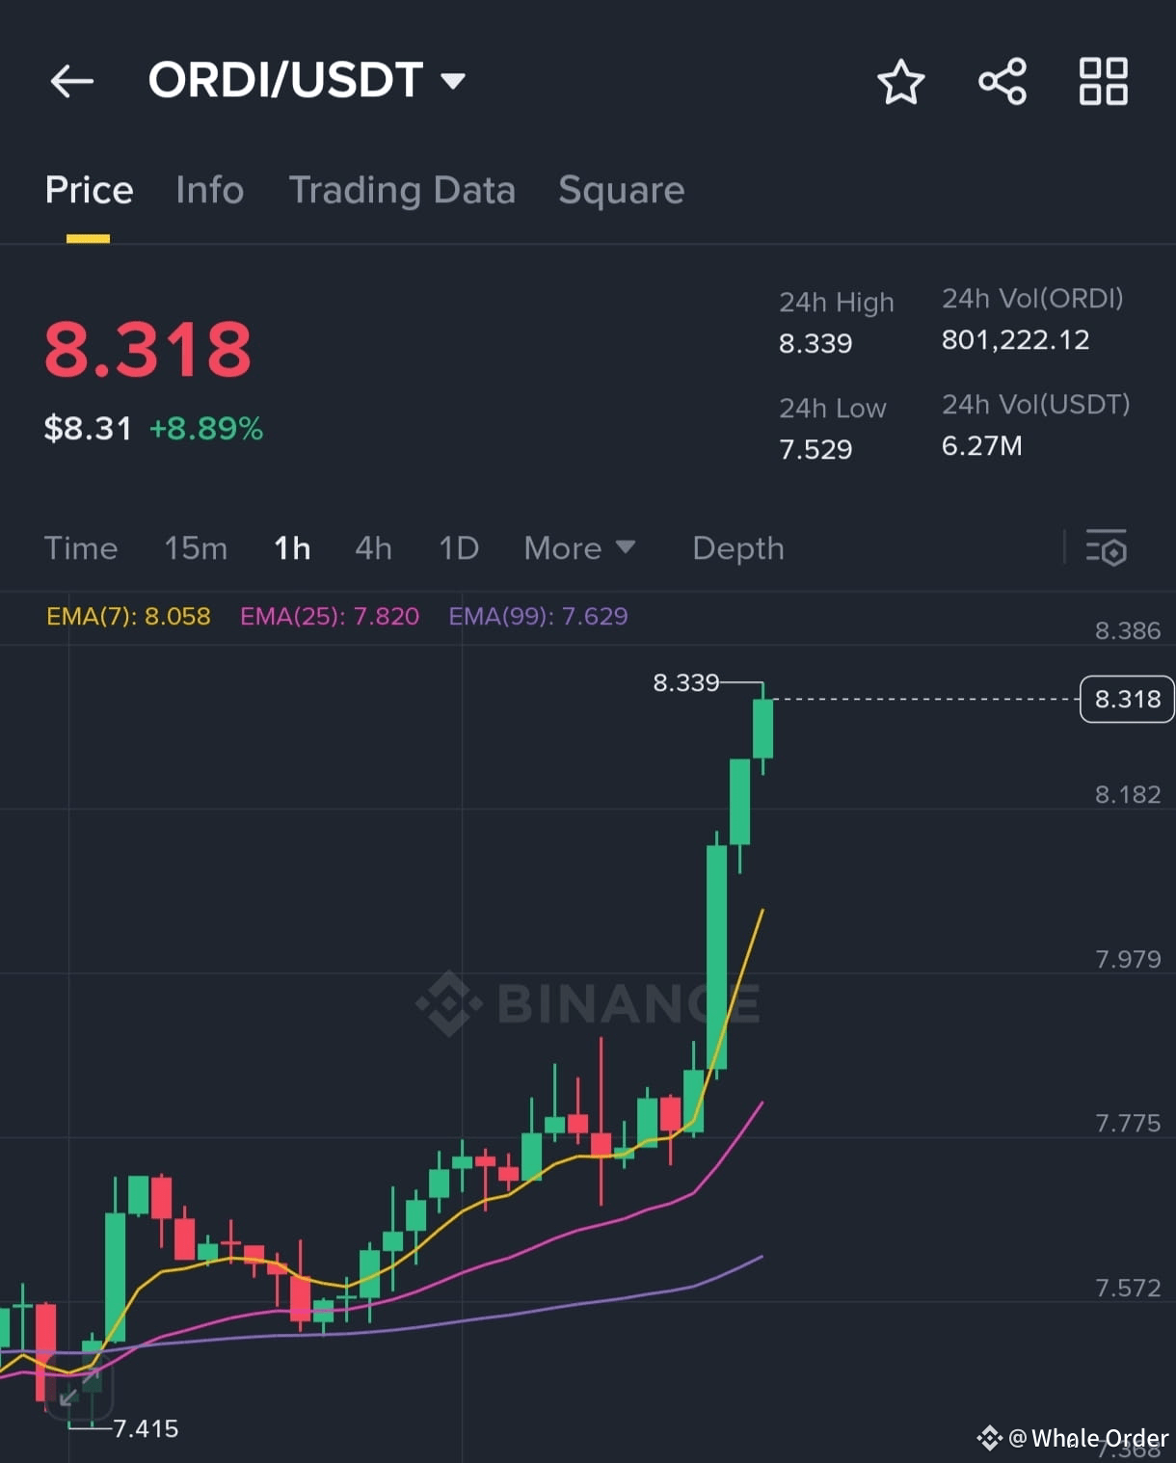Viewport: 1176px width, 1463px height.
Task: Open the Depth view
Action: tap(737, 548)
